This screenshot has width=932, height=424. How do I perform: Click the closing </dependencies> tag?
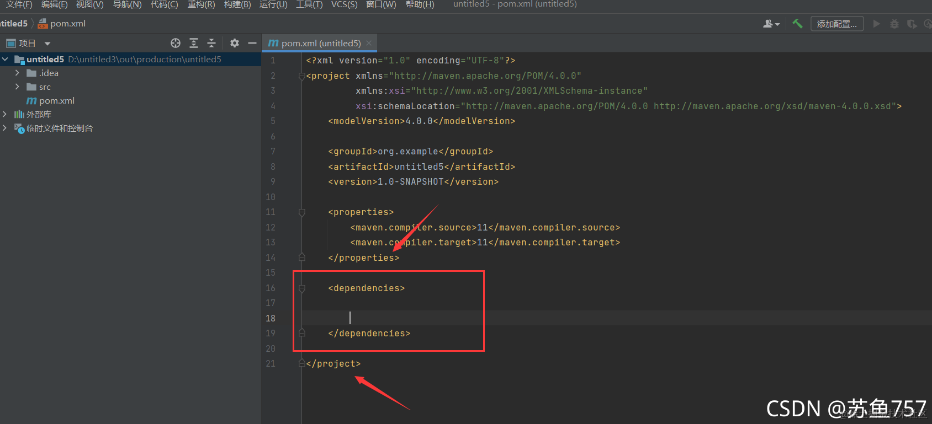[369, 333]
